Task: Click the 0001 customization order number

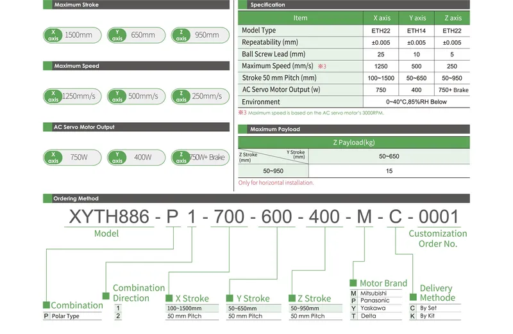Action: [439, 217]
